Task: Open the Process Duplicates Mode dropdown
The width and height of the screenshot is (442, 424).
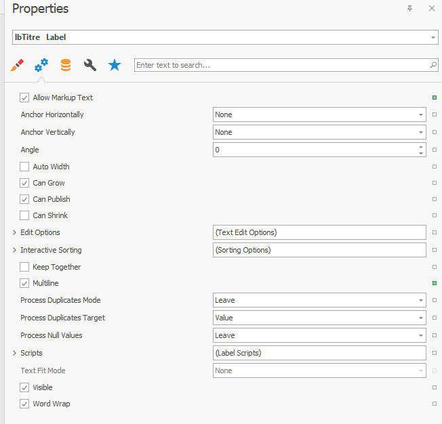Action: pyautogui.click(x=319, y=300)
